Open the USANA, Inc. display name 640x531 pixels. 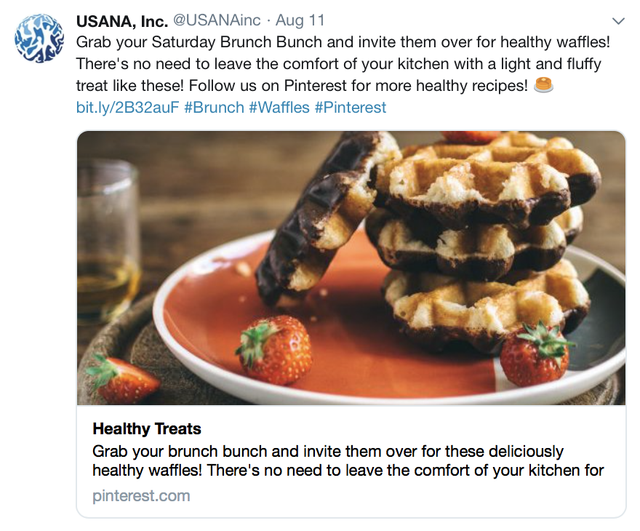click(122, 20)
